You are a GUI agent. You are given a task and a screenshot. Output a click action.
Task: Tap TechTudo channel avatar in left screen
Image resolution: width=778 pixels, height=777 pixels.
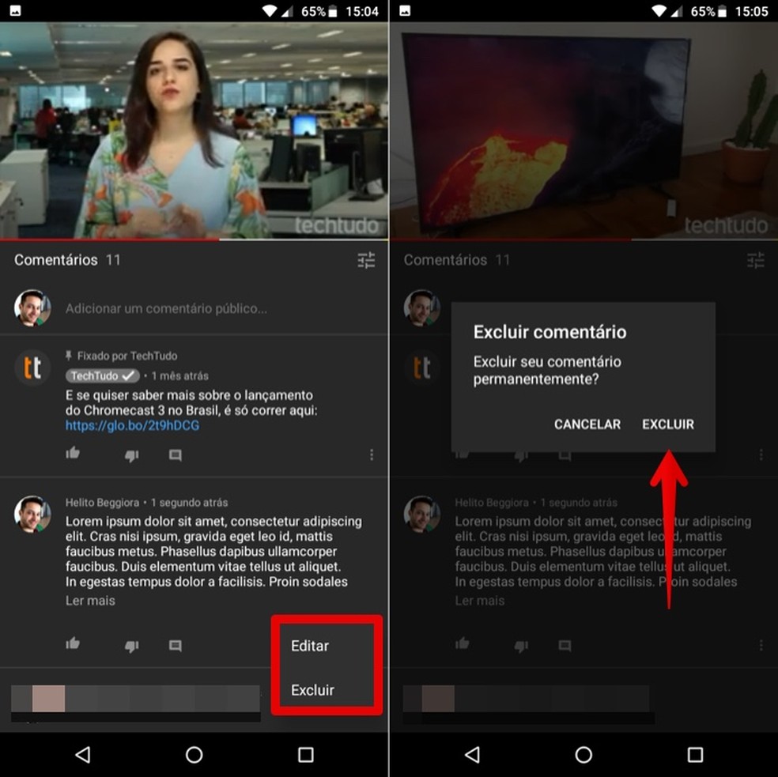click(x=32, y=368)
